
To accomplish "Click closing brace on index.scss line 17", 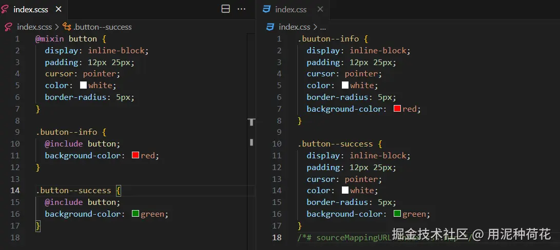I will click(x=38, y=226).
